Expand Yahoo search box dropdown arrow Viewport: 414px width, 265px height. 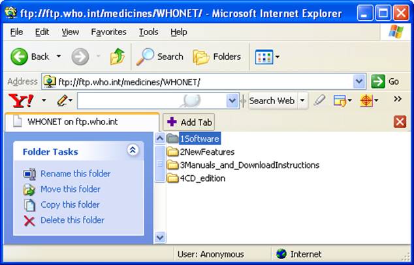pyautogui.click(x=232, y=100)
